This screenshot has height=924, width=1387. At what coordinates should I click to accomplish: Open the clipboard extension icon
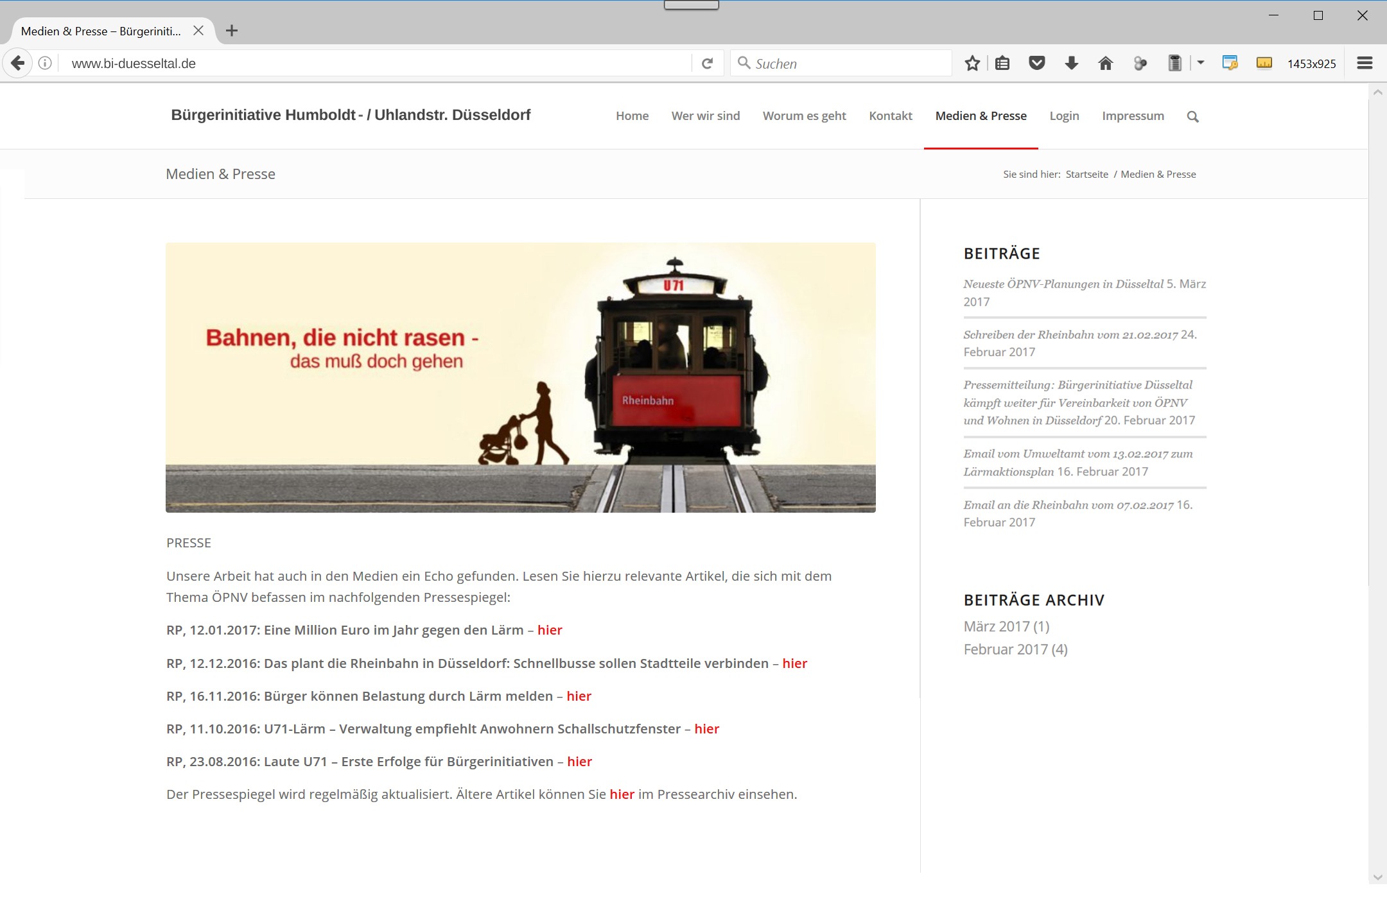point(1174,63)
